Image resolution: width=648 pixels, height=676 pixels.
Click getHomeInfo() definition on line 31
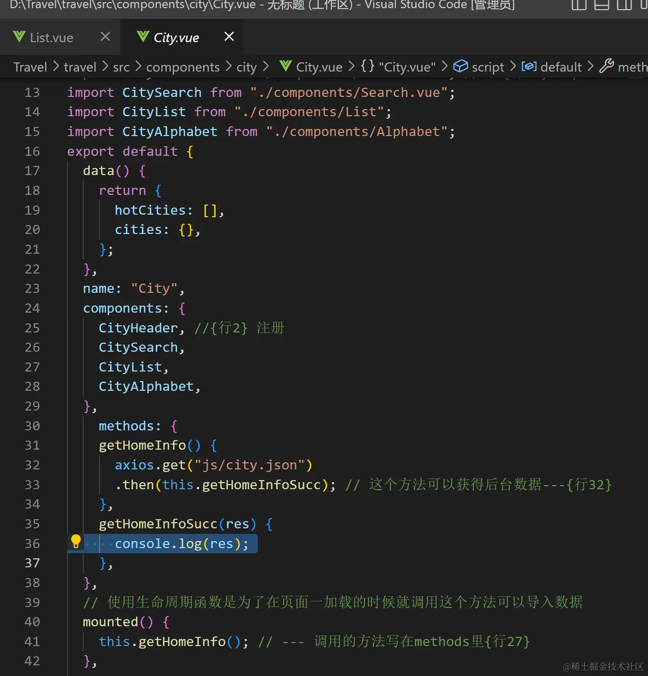pyautogui.click(x=150, y=445)
